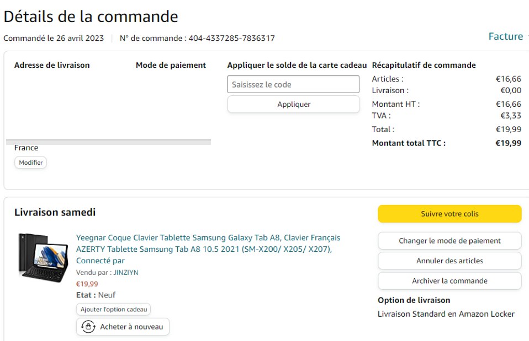This screenshot has height=341, width=529.
Task: Click the Montant total TTC label
Action: pyautogui.click(x=409, y=143)
